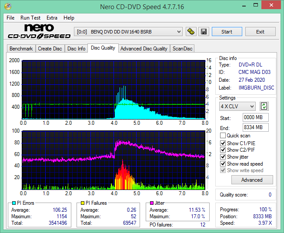Click the End position input field
Image resolution: width=284 pixels, height=233 pixels.
point(255,127)
